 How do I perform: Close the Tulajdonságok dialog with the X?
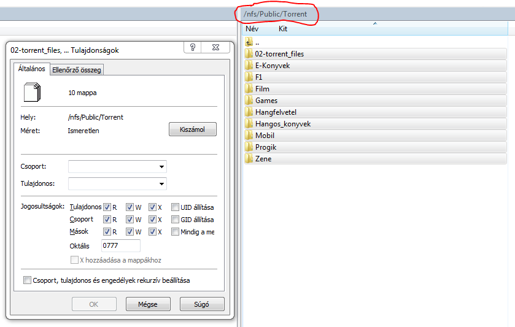[x=215, y=47]
